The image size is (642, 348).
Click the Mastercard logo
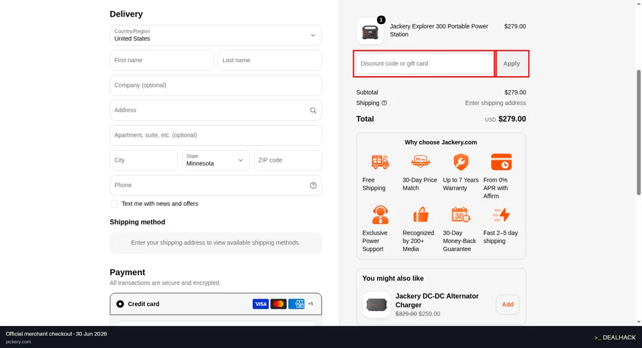pos(278,304)
